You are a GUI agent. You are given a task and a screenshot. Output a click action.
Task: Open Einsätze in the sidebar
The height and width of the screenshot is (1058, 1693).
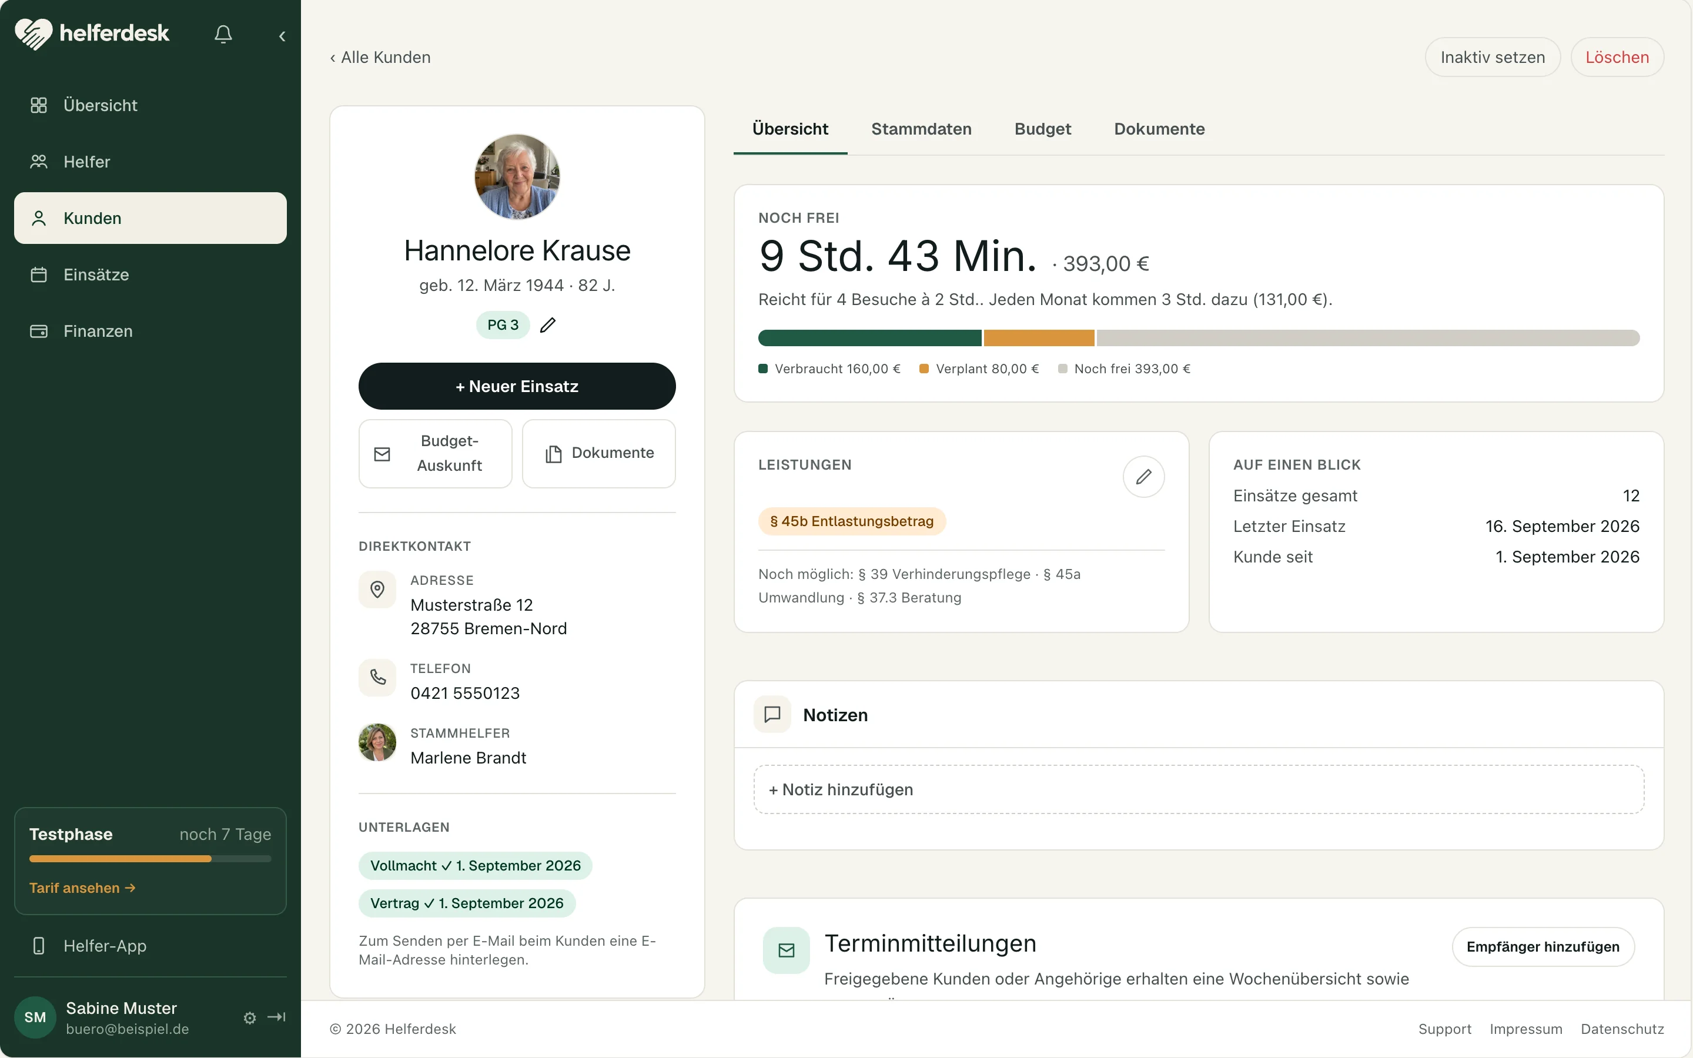click(150, 274)
